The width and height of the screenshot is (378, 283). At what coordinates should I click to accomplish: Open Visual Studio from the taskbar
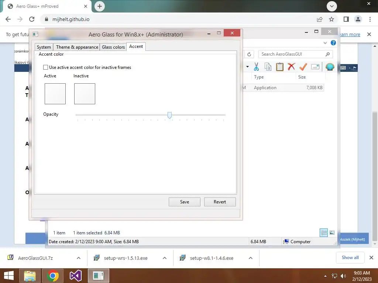[75, 276]
